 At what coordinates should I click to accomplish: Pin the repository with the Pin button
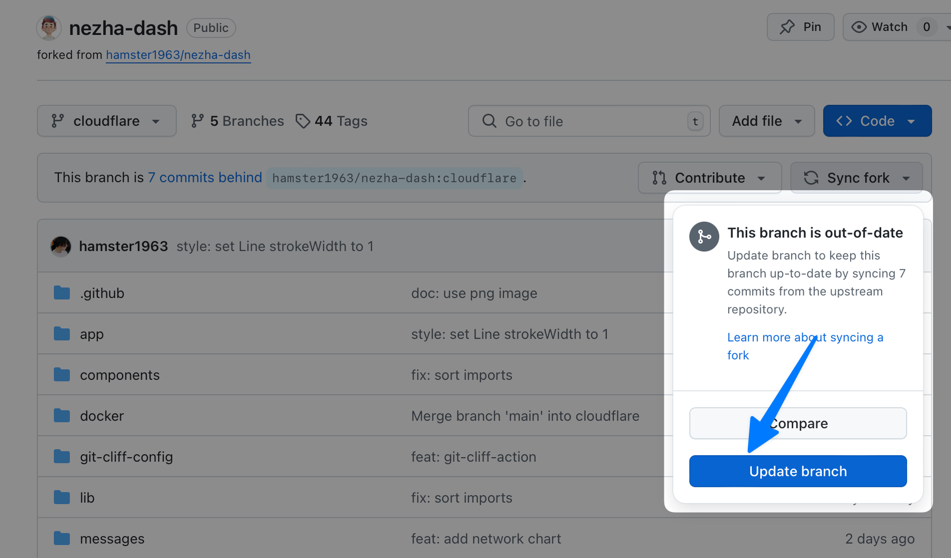click(x=800, y=27)
